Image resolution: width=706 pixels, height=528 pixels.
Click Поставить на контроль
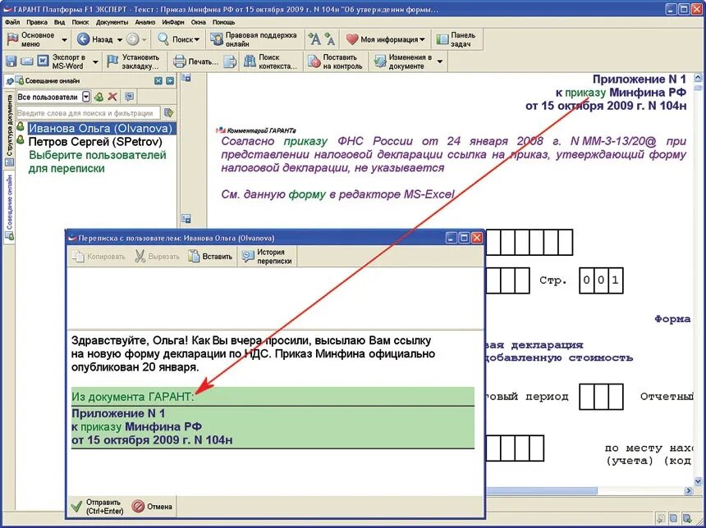tap(335, 61)
